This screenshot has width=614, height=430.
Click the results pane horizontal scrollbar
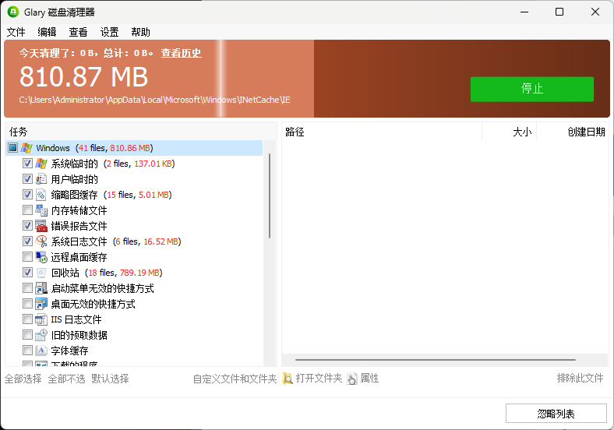[x=436, y=360]
